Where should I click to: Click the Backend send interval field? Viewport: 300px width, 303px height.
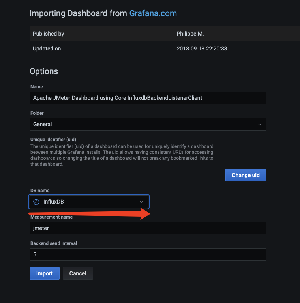tap(148, 254)
